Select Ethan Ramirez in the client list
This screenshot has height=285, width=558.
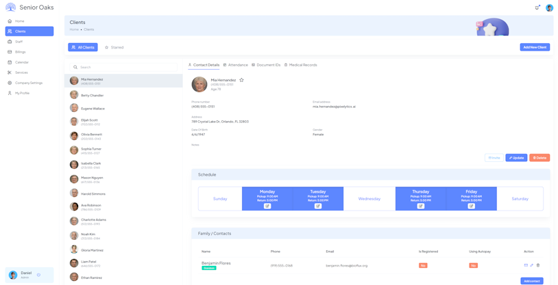tap(123, 277)
